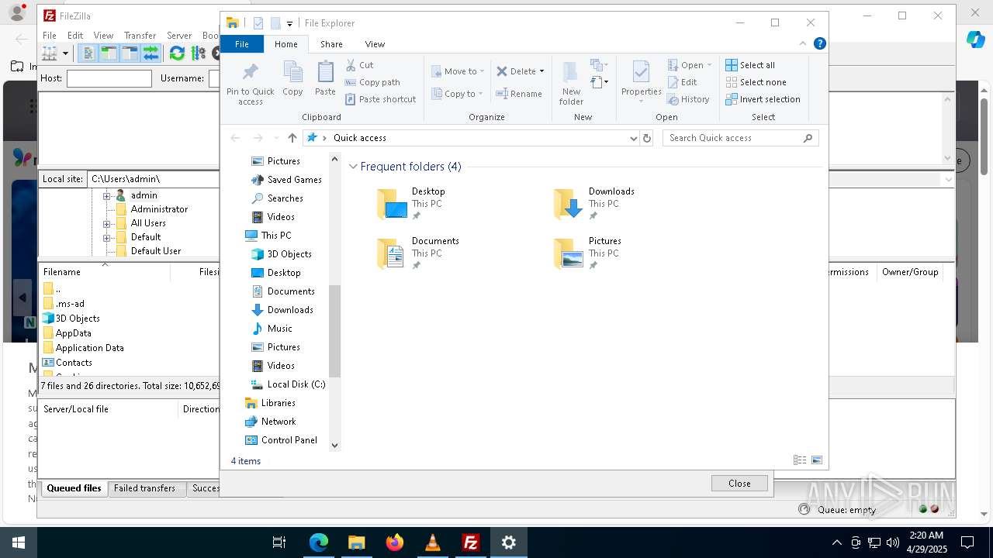993x558 pixels.
Task: Switch to the View ribbon tab
Action: coord(375,44)
